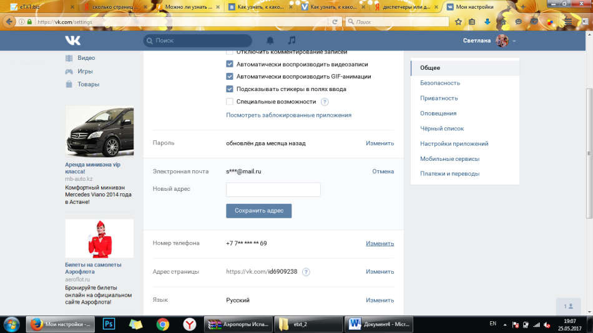Open the music note player icon
The height and width of the screenshot is (333, 593).
(292, 41)
